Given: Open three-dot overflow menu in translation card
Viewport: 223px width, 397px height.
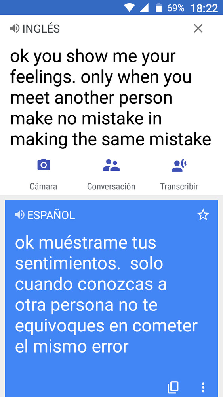Looking at the screenshot, I should click(x=203, y=387).
